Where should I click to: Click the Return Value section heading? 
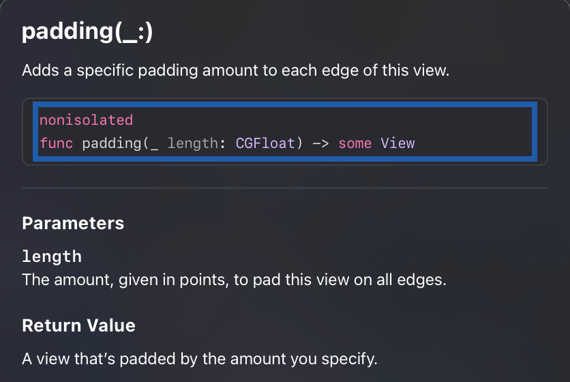point(78,325)
